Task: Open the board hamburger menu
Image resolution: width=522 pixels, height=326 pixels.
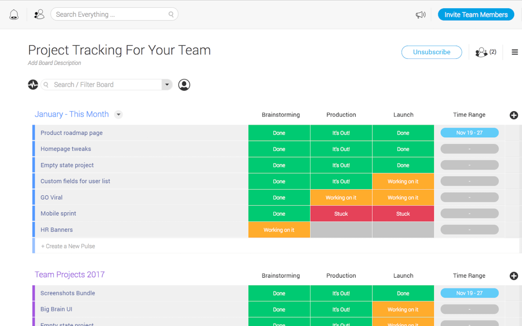Action: point(515,52)
